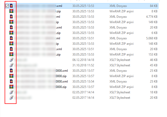Click the Firefox icon of the 4.774 KB XML file
This screenshot has height=117, width=167.
coord(11,16)
